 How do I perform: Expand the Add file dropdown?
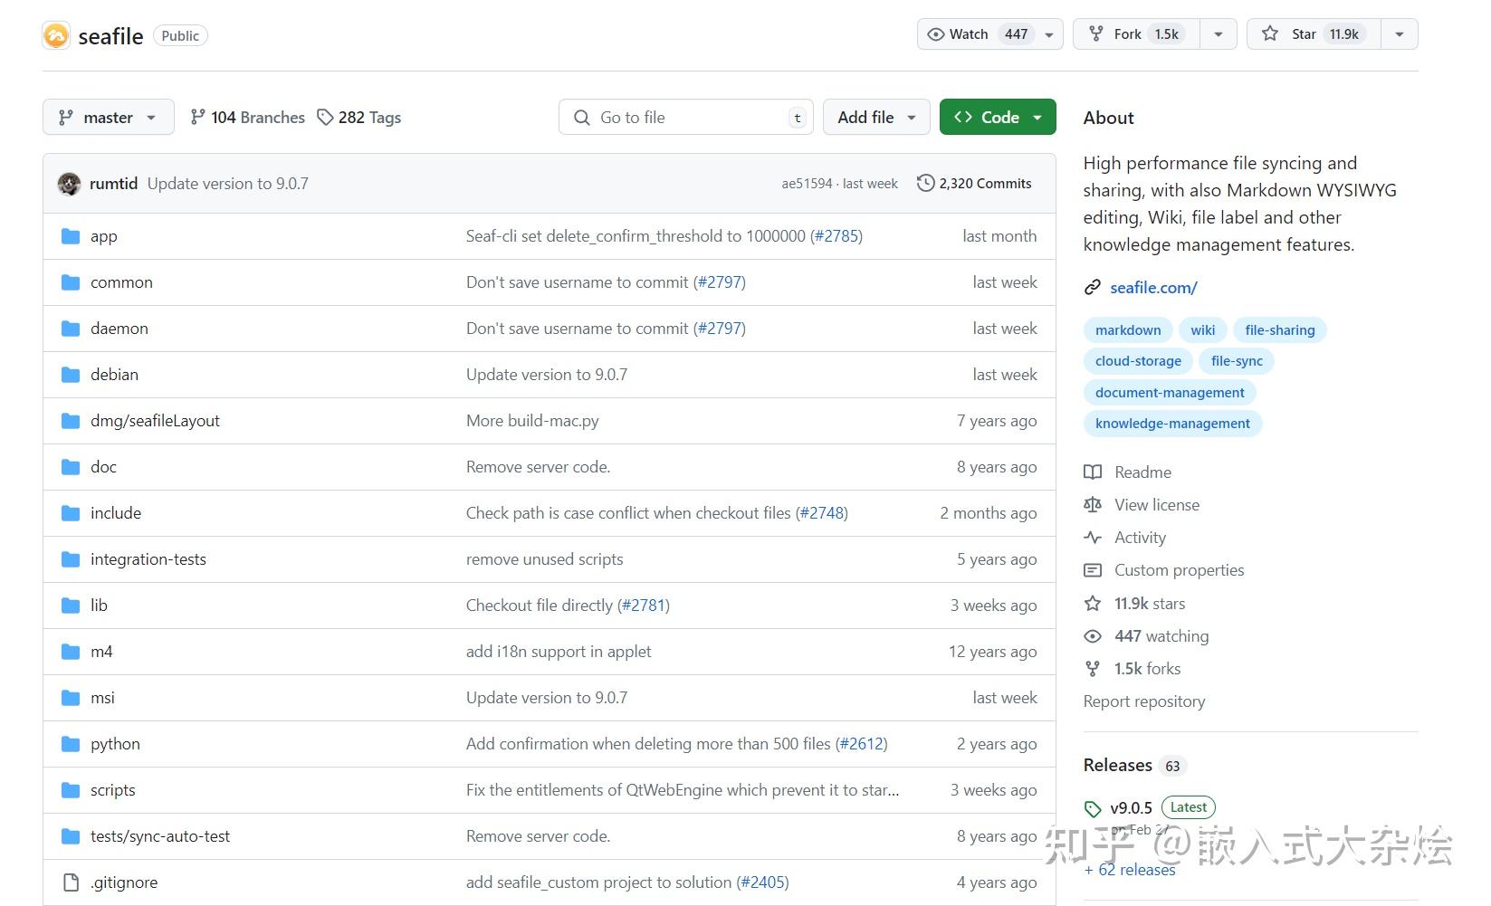coord(875,118)
